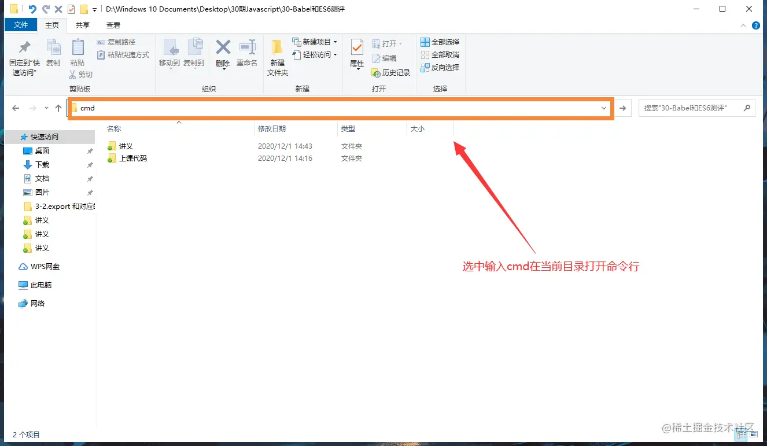Click date 2020/12/1 14:16
The height and width of the screenshot is (446, 767).
[285, 159]
